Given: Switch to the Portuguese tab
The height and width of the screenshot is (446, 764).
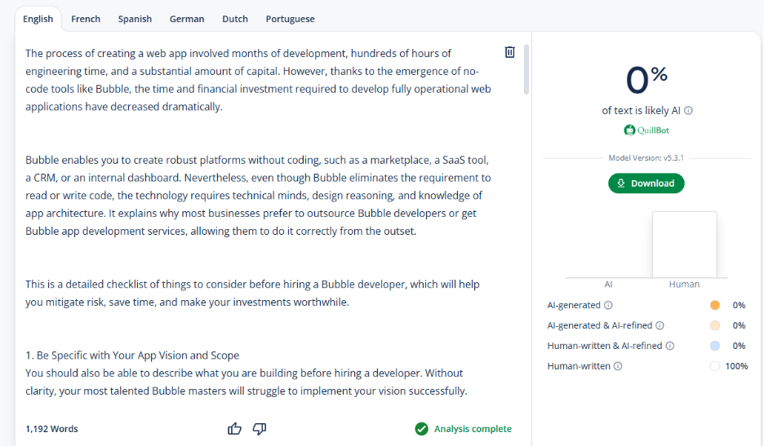Looking at the screenshot, I should click(290, 19).
